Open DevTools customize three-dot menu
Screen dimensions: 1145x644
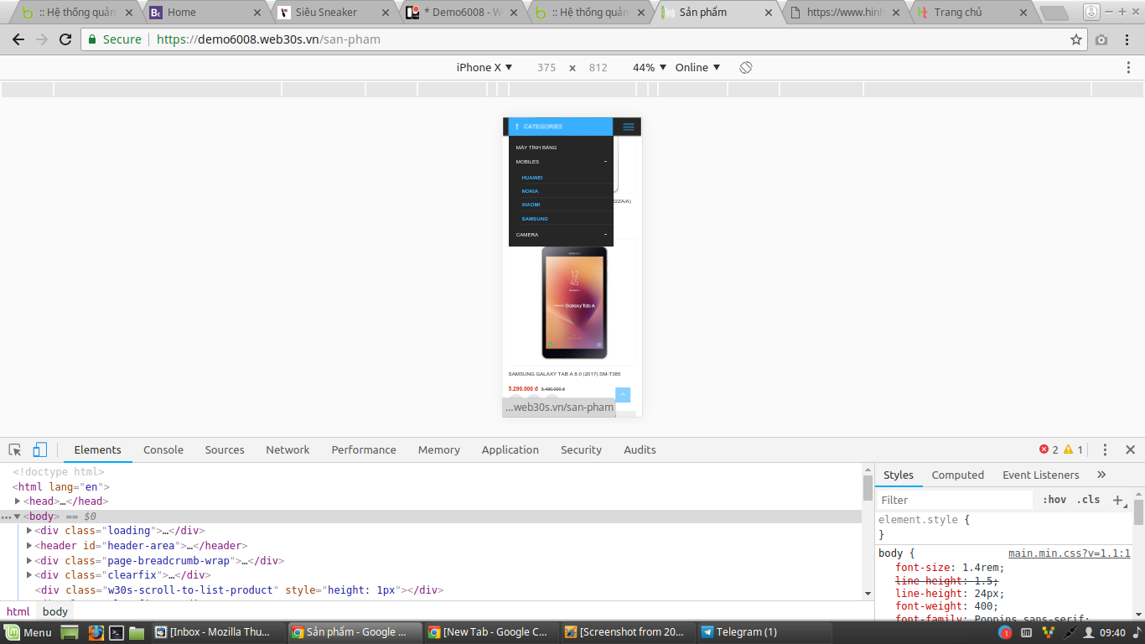point(1105,449)
